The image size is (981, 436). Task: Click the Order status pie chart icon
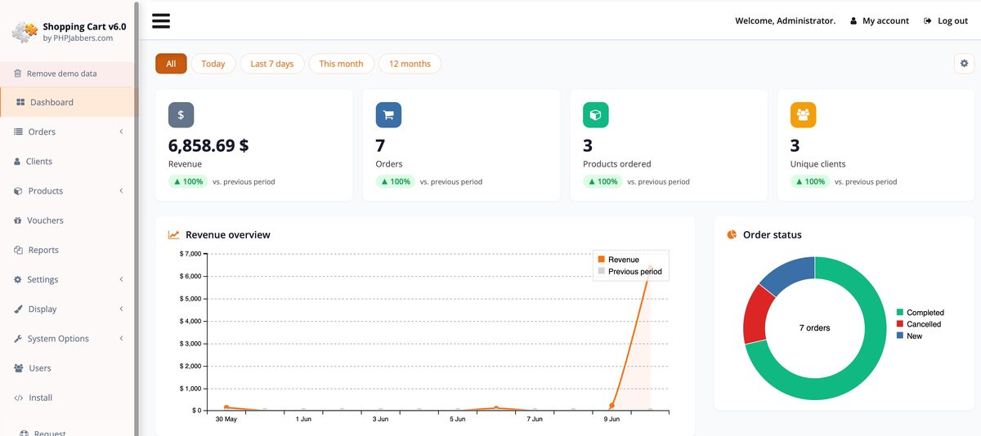[x=732, y=235]
